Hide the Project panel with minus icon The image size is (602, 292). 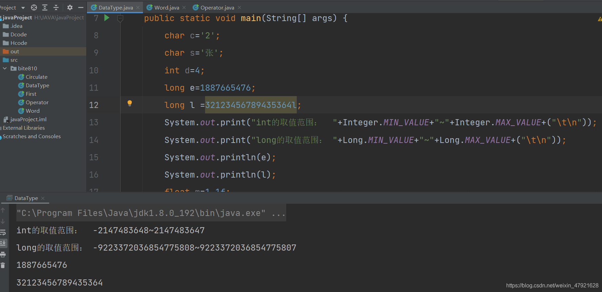click(81, 7)
